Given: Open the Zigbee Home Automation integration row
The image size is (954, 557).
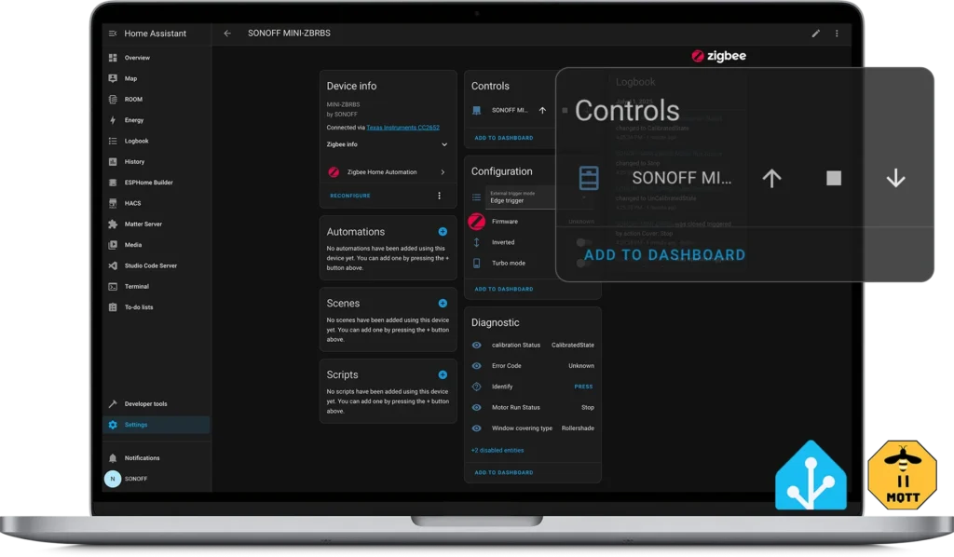Looking at the screenshot, I should pos(388,172).
